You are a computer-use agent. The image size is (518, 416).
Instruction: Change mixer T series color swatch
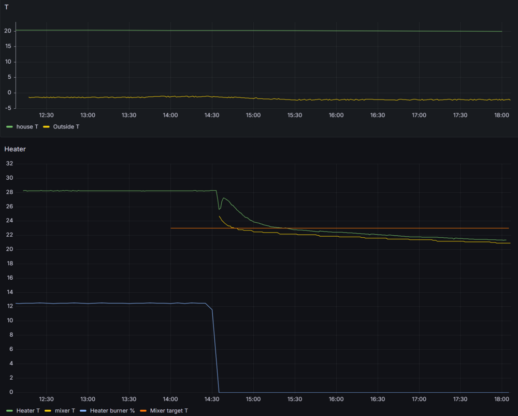click(48, 411)
